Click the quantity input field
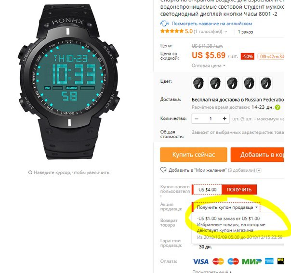The width and height of the screenshot is (291, 273). point(211,119)
